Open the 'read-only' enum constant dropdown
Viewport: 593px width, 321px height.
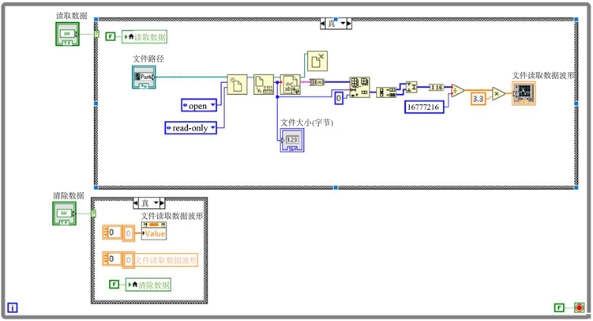click(212, 127)
